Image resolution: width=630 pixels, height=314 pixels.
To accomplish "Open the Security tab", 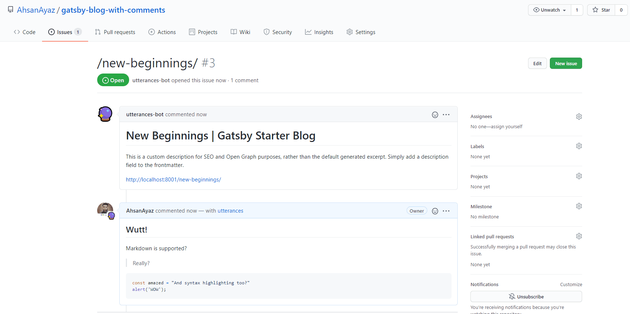I will [x=278, y=32].
